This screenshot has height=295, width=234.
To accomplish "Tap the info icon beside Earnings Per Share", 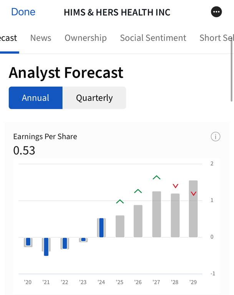I will 216,136.
